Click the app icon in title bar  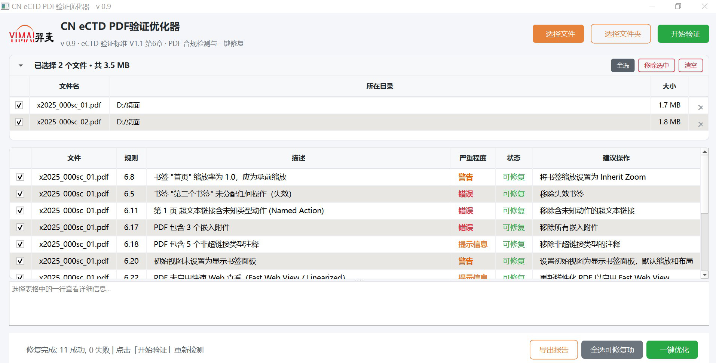5,6
